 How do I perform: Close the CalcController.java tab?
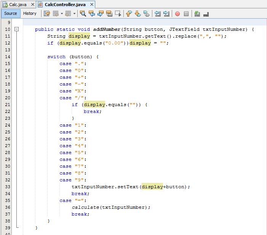click(92, 5)
